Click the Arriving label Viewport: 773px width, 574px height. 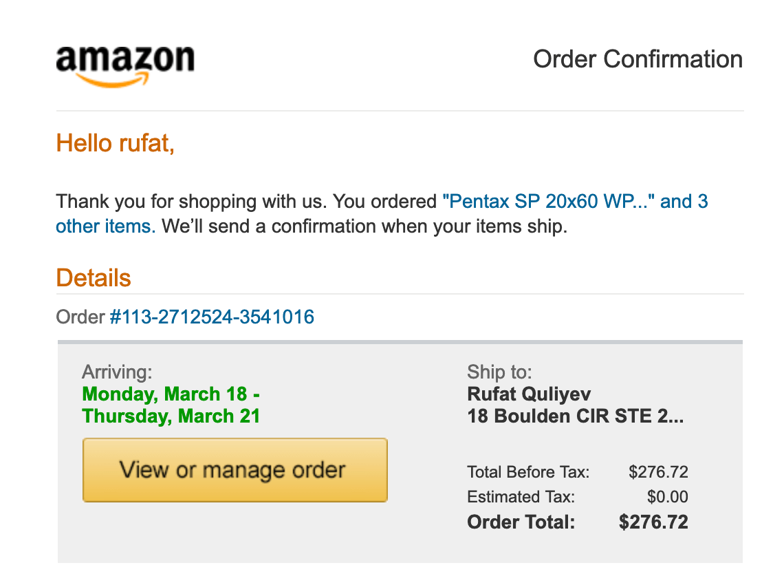[x=118, y=372]
